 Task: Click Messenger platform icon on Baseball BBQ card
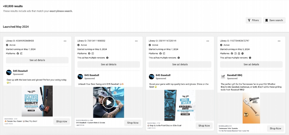[243, 53]
